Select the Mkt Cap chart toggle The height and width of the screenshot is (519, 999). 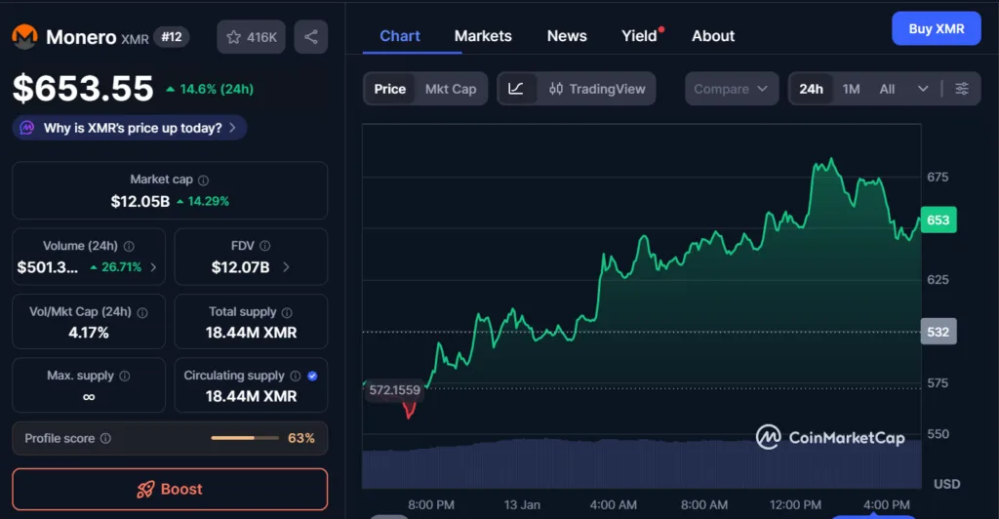point(451,89)
